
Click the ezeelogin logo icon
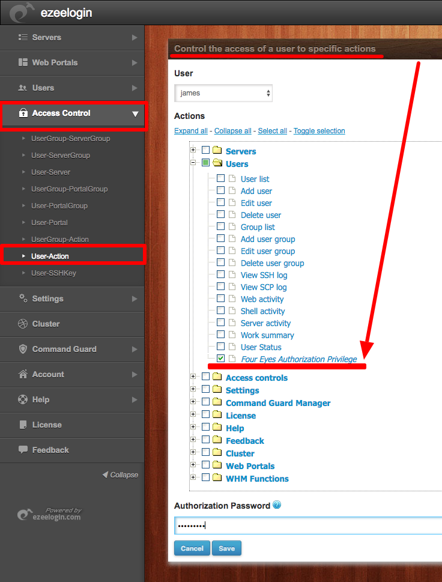22,13
